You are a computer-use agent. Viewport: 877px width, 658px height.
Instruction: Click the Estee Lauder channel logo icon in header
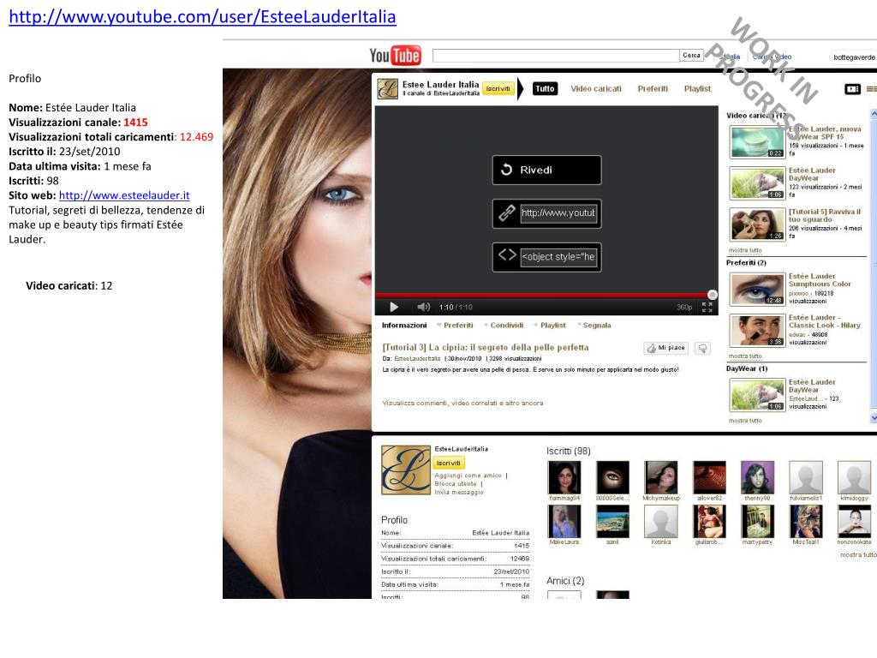coord(387,88)
